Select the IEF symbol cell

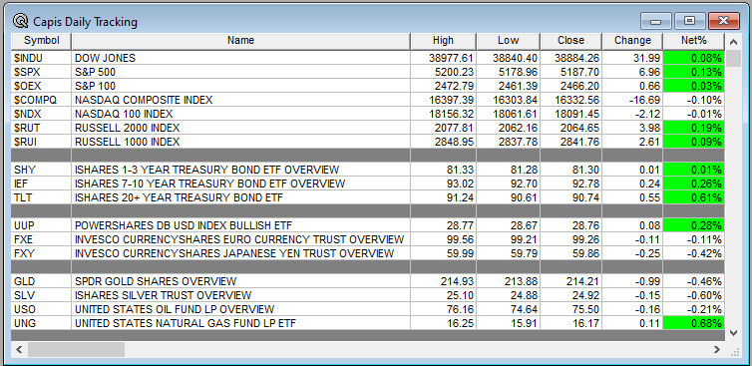(x=41, y=183)
